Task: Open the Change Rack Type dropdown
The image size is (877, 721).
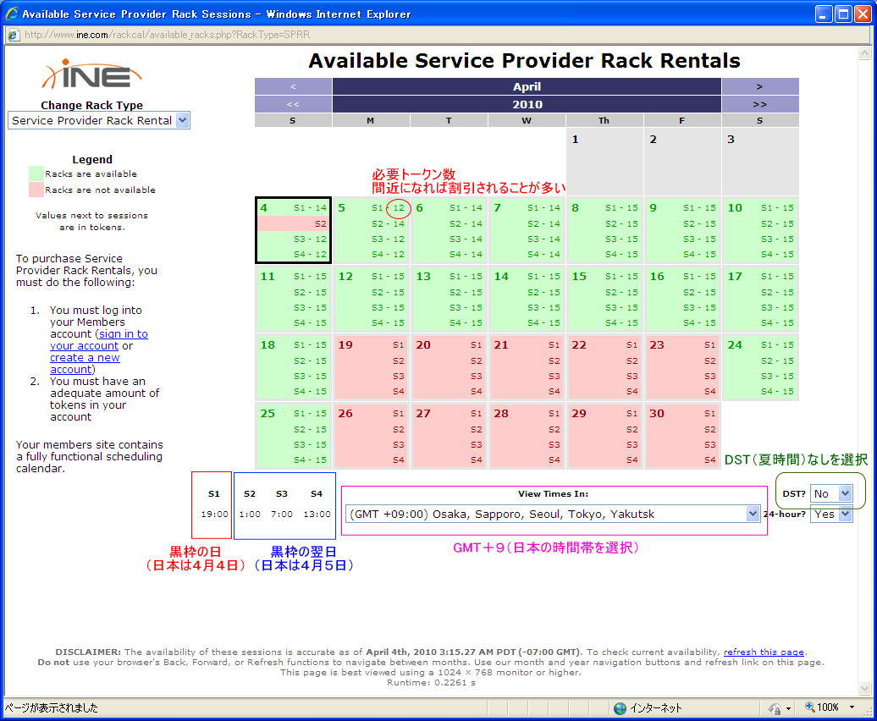Action: click(x=99, y=120)
